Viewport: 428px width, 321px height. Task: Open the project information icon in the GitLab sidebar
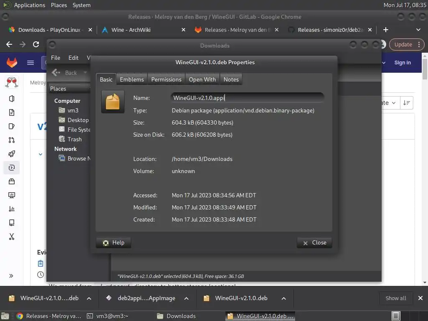point(11,99)
